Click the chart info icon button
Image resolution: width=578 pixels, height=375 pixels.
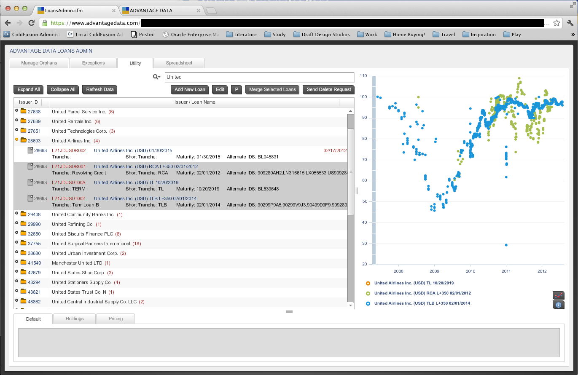(x=558, y=305)
